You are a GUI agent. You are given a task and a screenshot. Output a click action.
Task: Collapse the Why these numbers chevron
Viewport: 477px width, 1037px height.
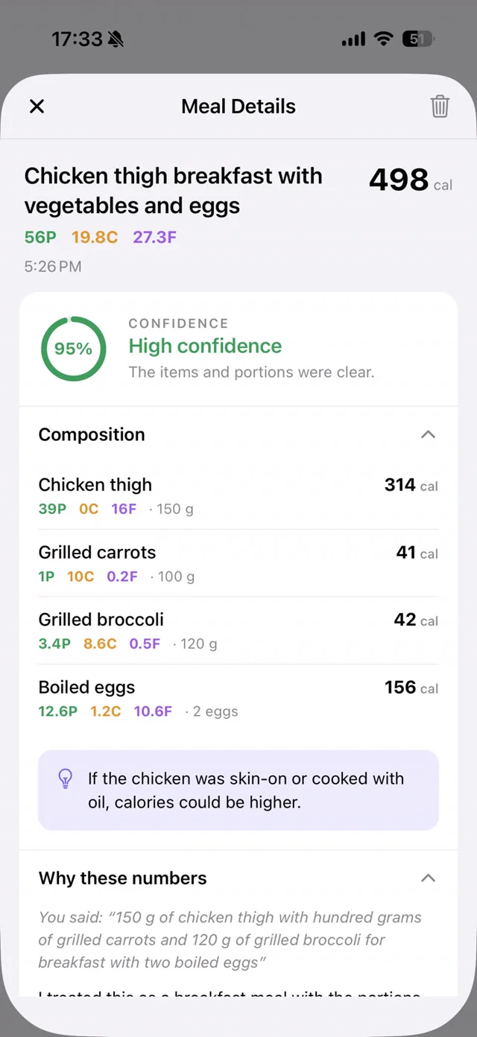(x=428, y=878)
